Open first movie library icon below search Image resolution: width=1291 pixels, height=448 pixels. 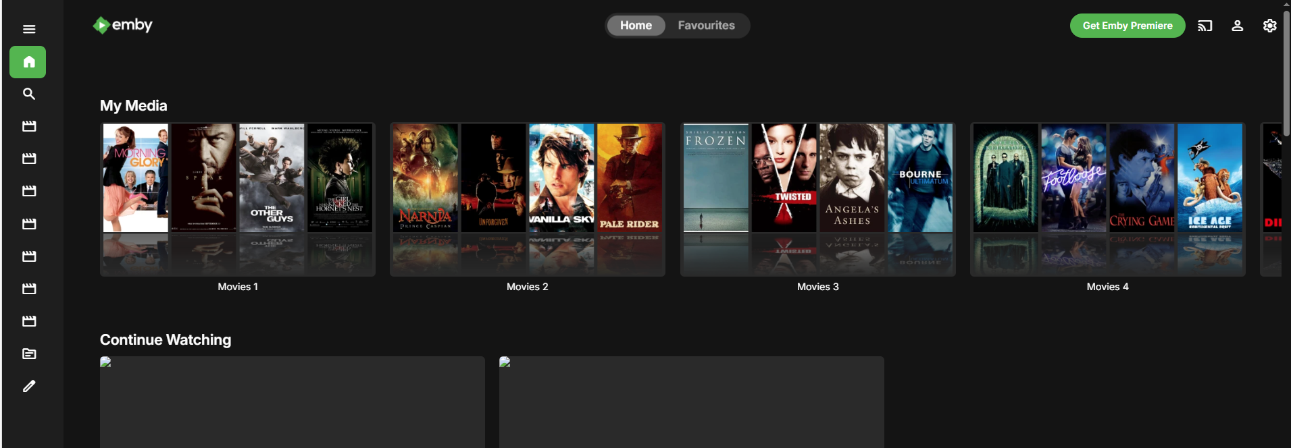(x=28, y=127)
